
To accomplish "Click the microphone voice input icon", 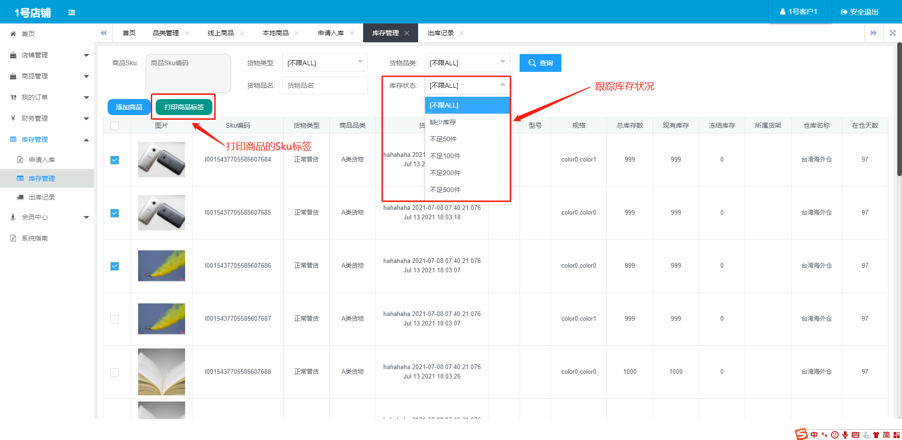I will 845,435.
